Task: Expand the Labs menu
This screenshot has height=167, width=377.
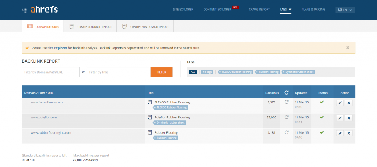Action: tap(286, 10)
